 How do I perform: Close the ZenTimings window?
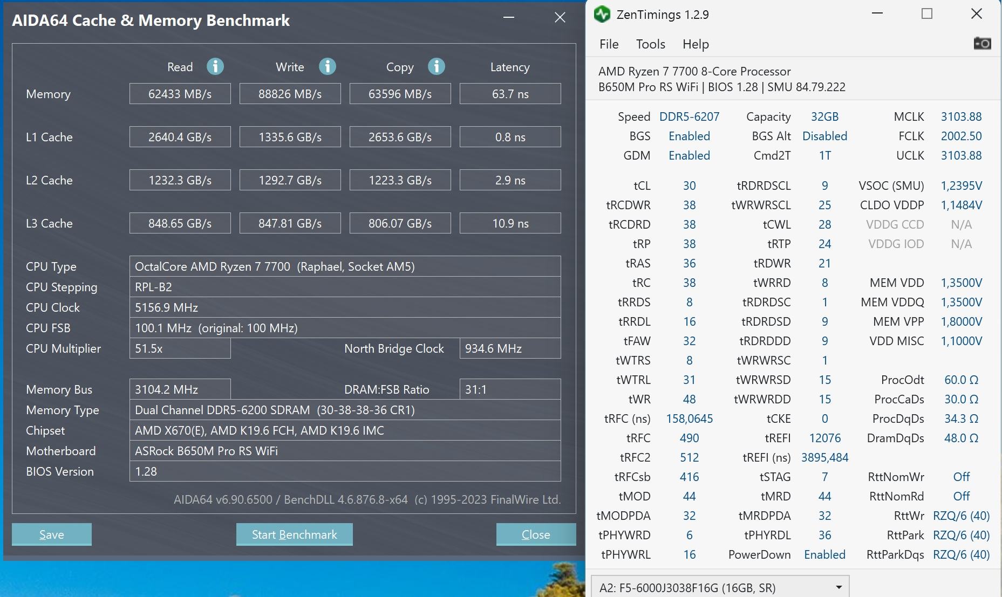pos(977,14)
